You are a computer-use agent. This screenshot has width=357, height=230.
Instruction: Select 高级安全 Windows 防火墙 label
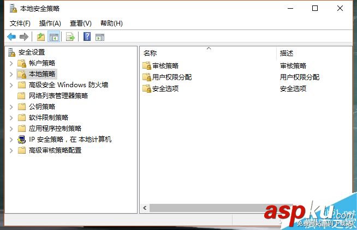[x=69, y=85]
